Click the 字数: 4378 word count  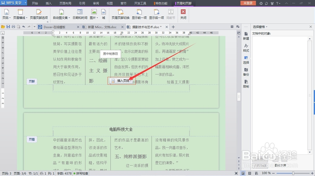[64, 173]
